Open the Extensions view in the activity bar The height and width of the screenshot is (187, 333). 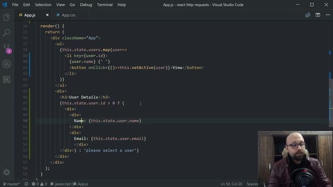click(7, 79)
